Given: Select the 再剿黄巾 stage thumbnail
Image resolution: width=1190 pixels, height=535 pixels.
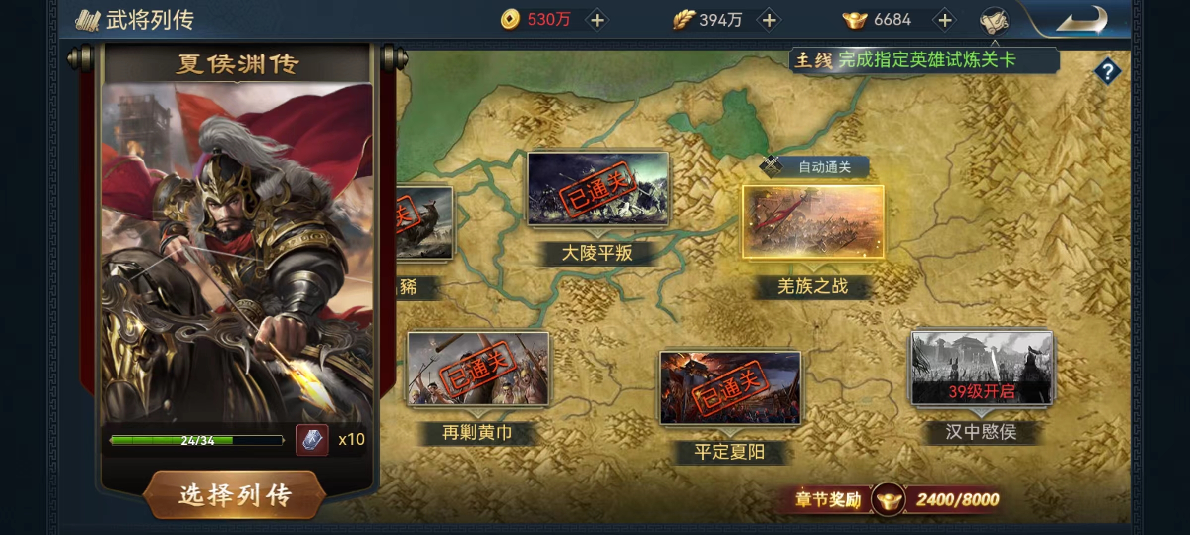Looking at the screenshot, I should pos(478,369).
